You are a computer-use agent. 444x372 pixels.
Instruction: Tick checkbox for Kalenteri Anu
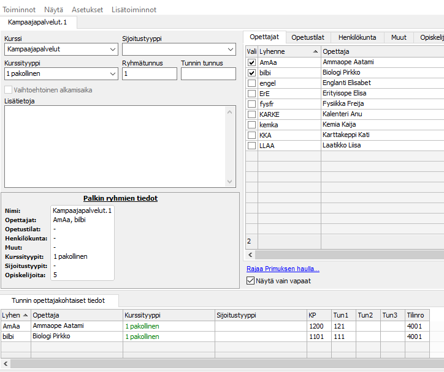pos(251,114)
